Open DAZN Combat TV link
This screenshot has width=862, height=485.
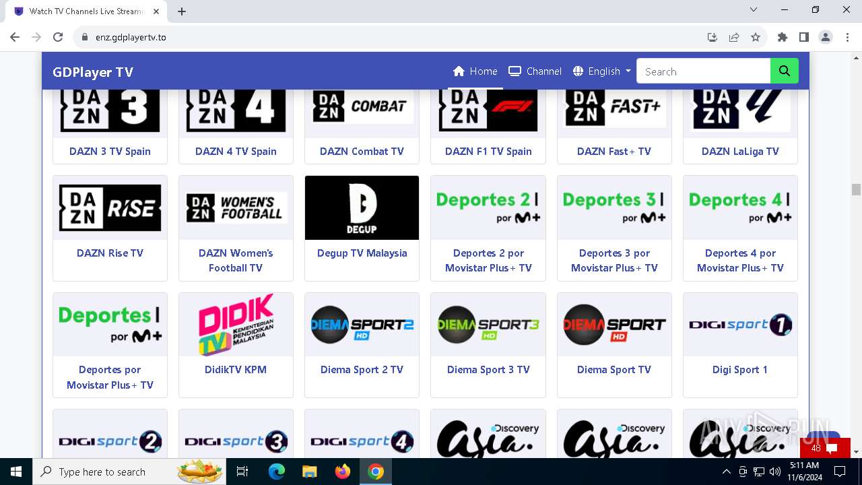[x=362, y=152]
